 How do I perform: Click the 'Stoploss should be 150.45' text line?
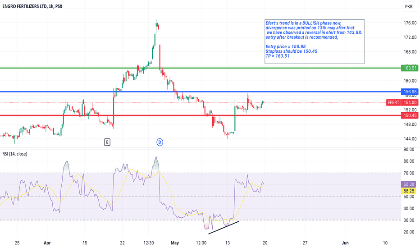pyautogui.click(x=292, y=51)
